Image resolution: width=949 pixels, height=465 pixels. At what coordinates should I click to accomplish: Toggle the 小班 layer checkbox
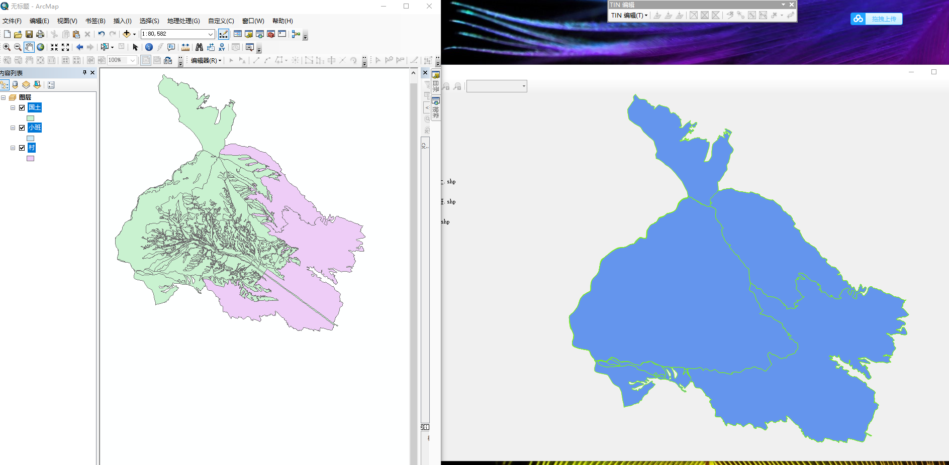point(22,128)
